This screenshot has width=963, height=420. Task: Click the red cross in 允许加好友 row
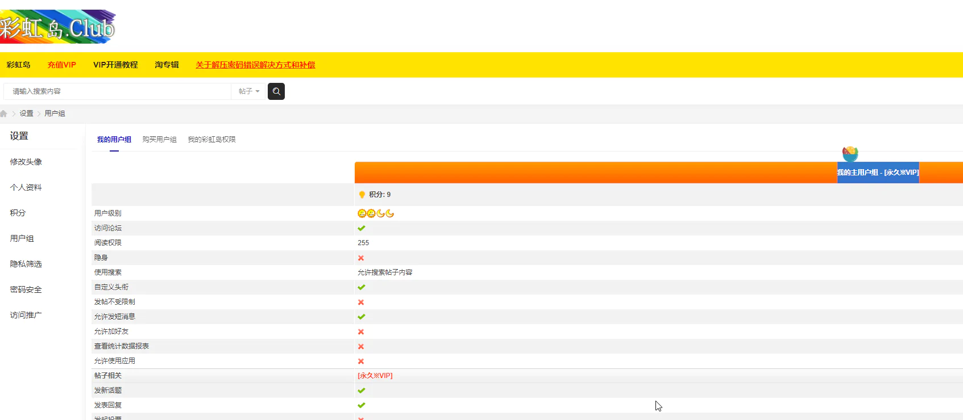361,331
